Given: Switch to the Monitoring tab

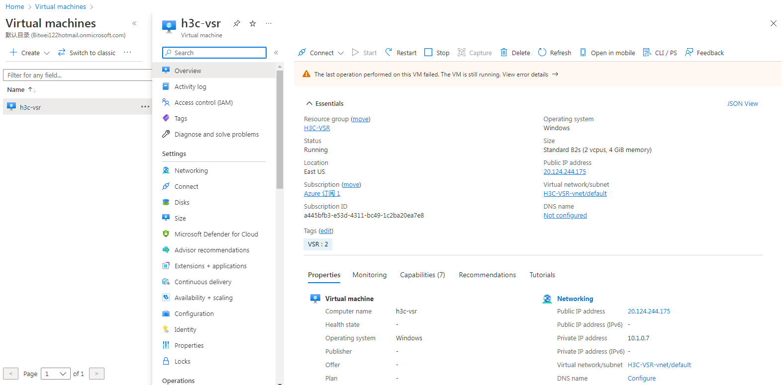Looking at the screenshot, I should (x=370, y=275).
